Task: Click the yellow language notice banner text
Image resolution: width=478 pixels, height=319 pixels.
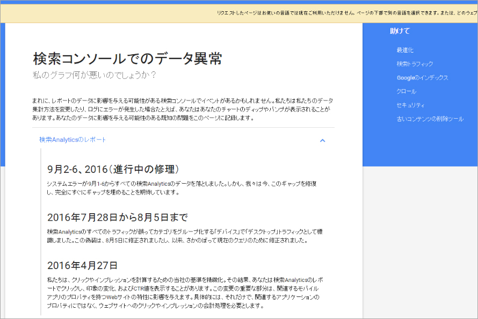Action: click(347, 13)
